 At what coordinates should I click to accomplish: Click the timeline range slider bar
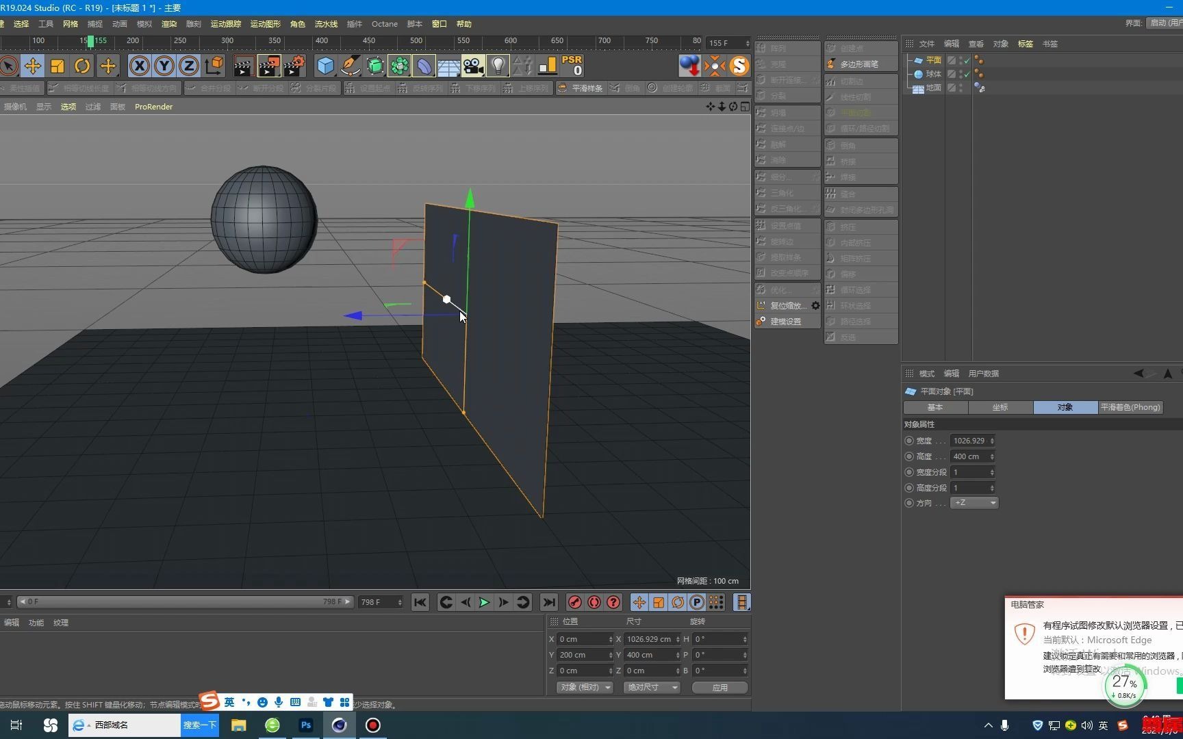click(183, 602)
